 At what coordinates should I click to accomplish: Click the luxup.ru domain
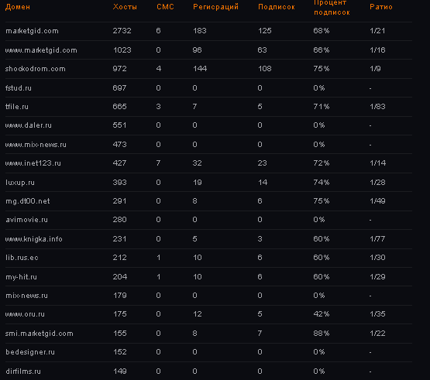coord(20,183)
